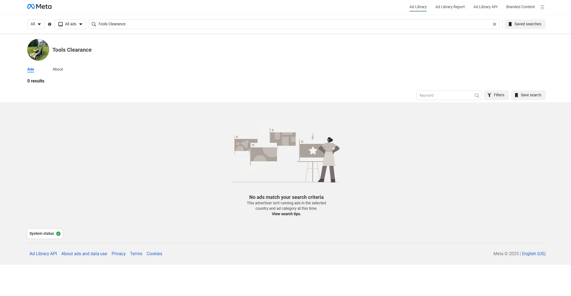The image size is (571, 296).
Task: Click the Meta logo
Action: [x=39, y=7]
